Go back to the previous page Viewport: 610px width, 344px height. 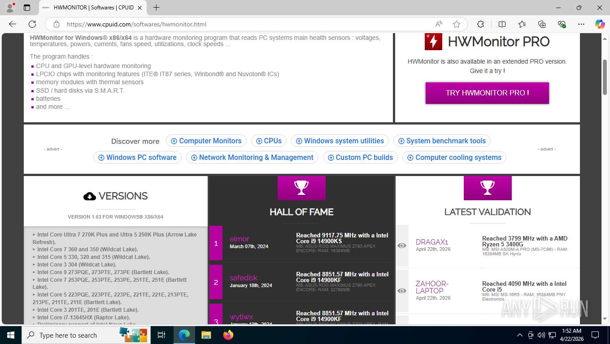(13, 24)
